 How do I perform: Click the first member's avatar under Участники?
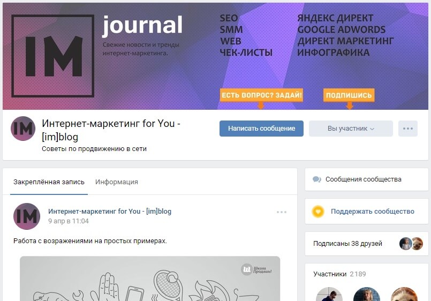point(329,294)
